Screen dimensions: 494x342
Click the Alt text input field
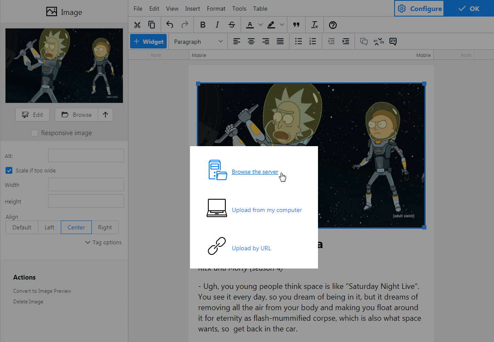(x=86, y=155)
